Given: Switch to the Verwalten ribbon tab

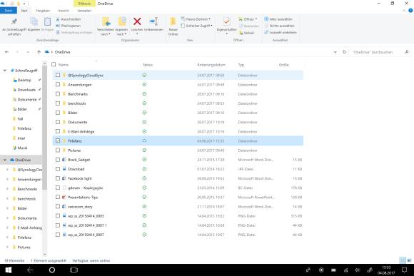Looking at the screenshot, I should (84, 11).
